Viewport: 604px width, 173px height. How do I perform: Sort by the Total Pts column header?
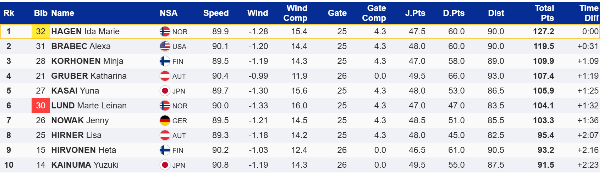(544, 13)
